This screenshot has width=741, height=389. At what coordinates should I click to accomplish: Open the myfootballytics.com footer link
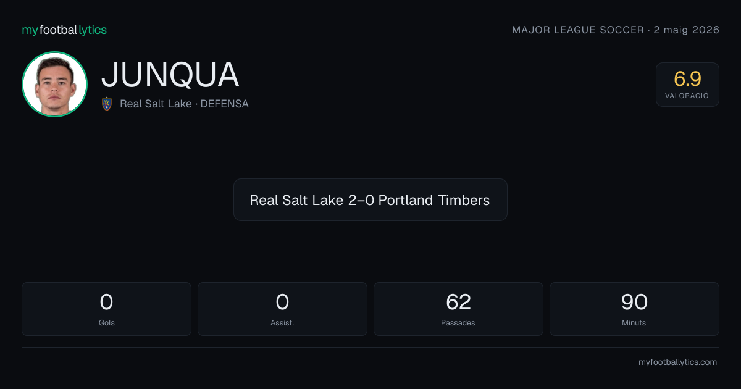[677, 362]
